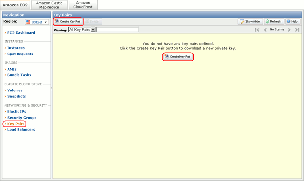The width and height of the screenshot is (304, 181).
Task: Go to the last page of items
Action: (297, 30)
